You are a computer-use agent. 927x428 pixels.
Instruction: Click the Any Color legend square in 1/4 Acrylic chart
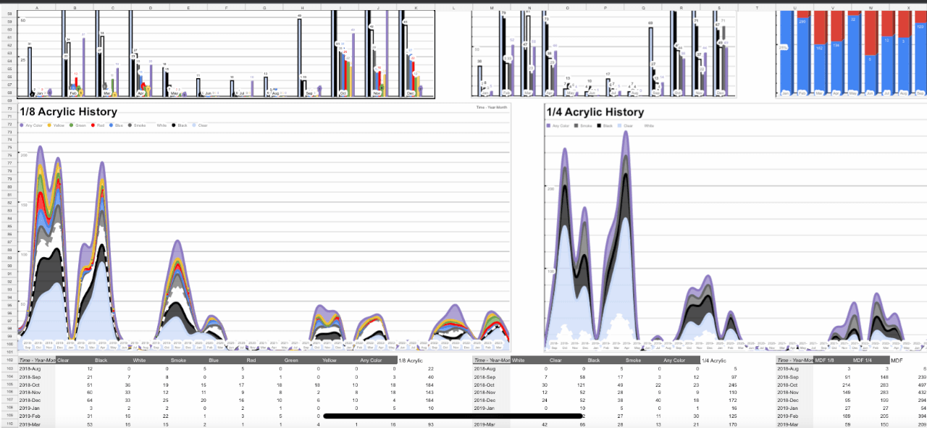pyautogui.click(x=548, y=125)
